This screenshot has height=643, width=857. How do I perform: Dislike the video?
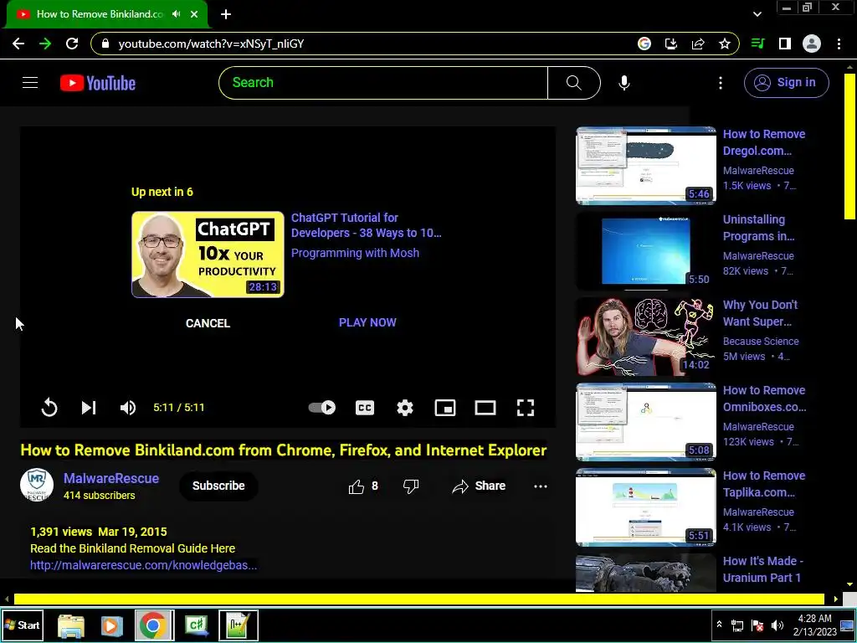[410, 486]
